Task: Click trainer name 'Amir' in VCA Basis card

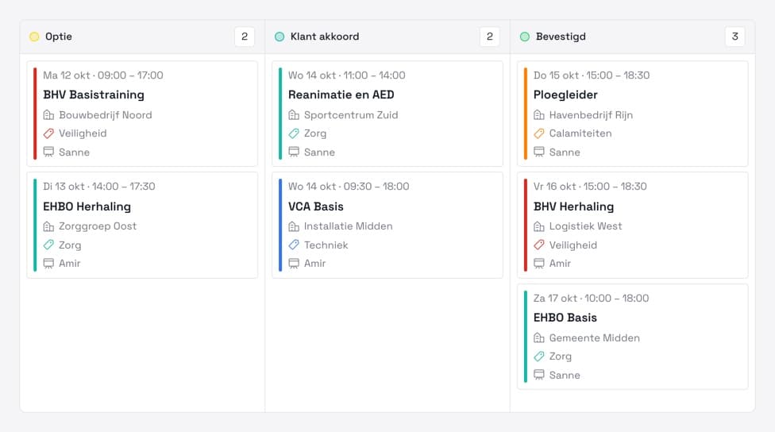Action: (x=314, y=264)
